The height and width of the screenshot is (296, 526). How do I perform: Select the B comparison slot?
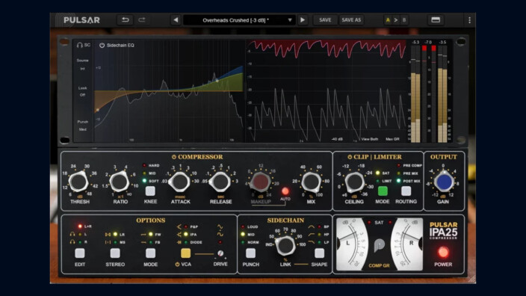pos(404,20)
